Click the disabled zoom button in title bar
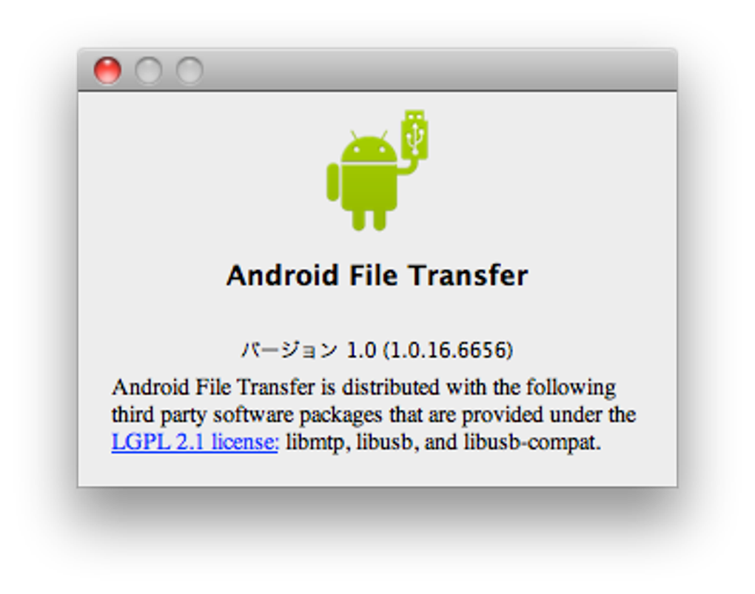The width and height of the screenshot is (755, 594). coord(189,70)
